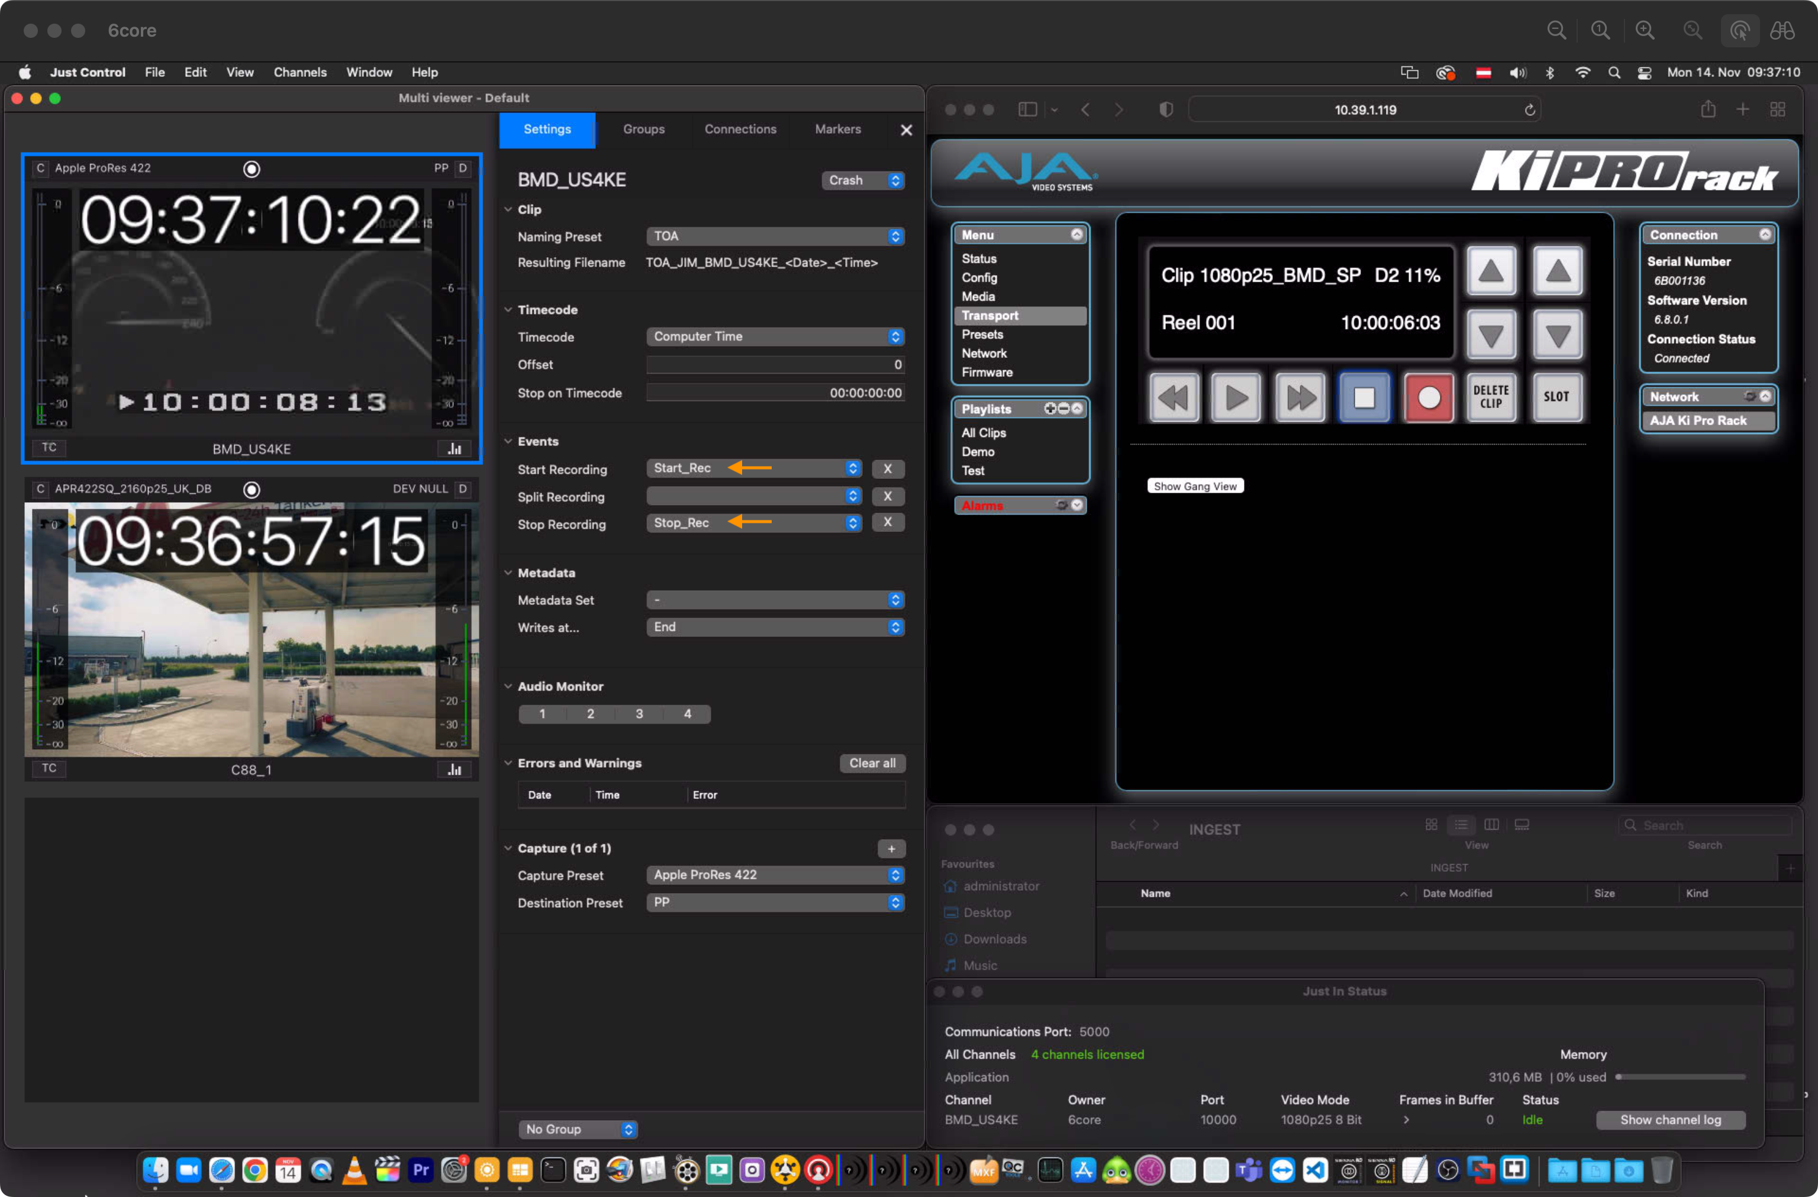Click the Stop on Timecode field
The width and height of the screenshot is (1818, 1197).
tap(775, 392)
